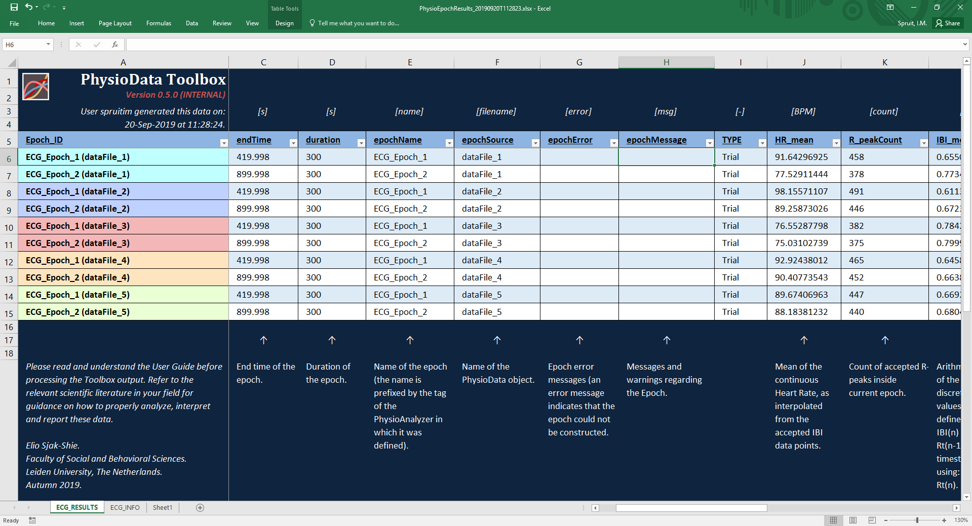Expand the Name Box dropdown arrow

pyautogui.click(x=49, y=45)
